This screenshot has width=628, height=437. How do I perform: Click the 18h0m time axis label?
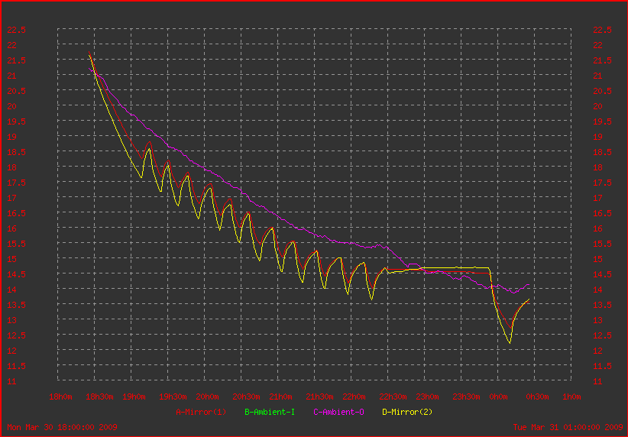coord(60,397)
